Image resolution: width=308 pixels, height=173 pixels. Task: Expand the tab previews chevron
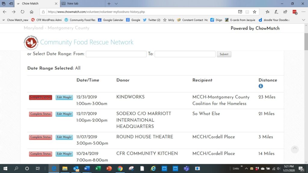116,4
